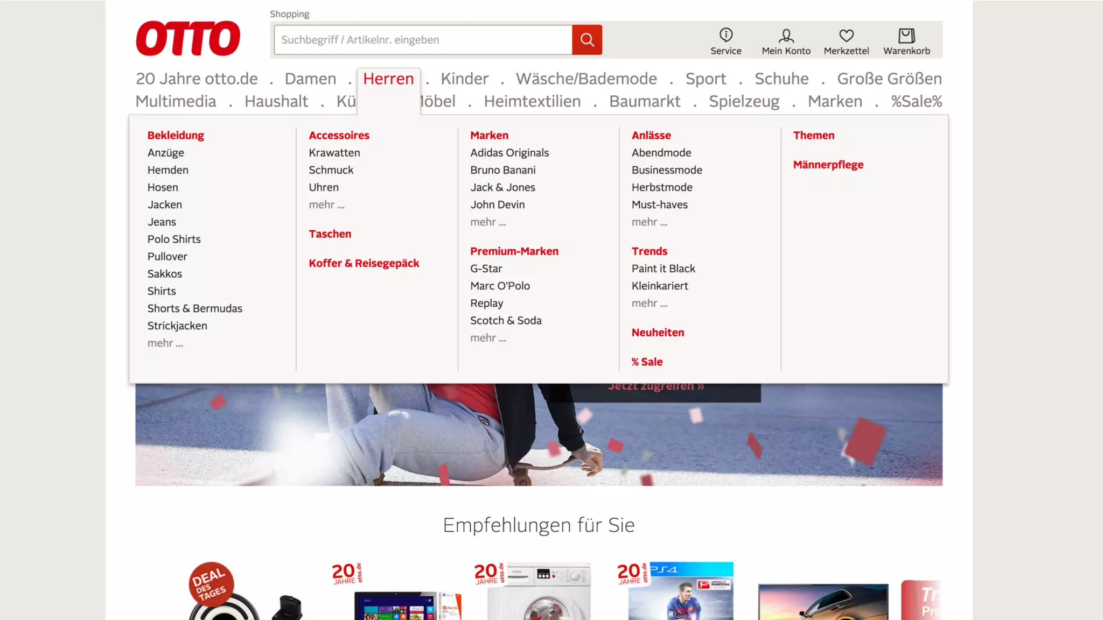The width and height of the screenshot is (1103, 620).
Task: Select the Sport navigation tab
Action: click(706, 79)
